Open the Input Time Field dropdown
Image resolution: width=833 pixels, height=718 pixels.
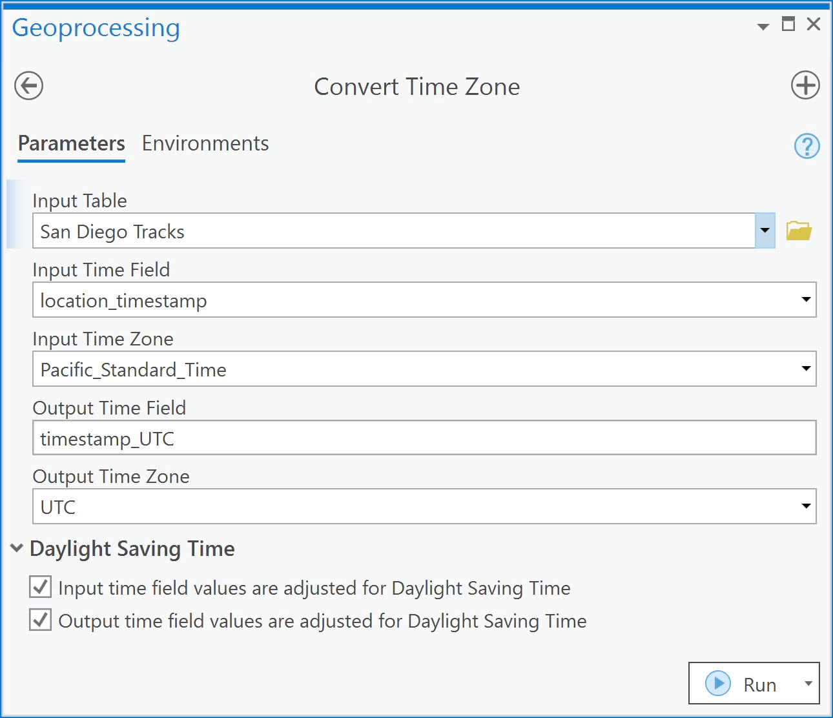pos(805,300)
